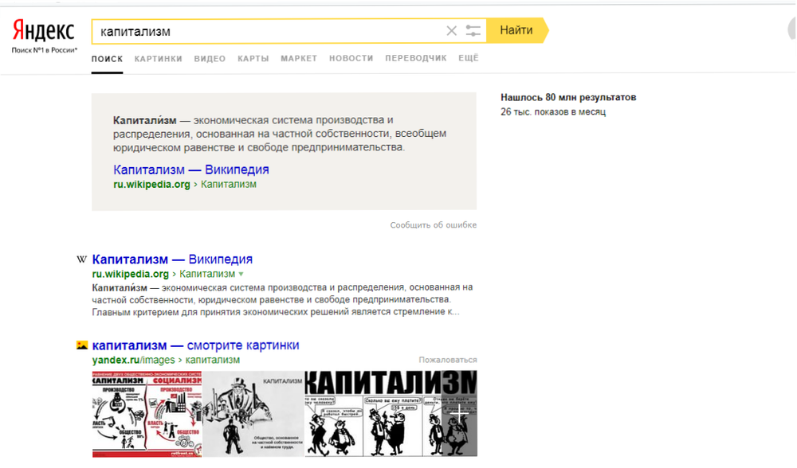Open the ПЕРЕВОДЧИК tab

pyautogui.click(x=415, y=59)
